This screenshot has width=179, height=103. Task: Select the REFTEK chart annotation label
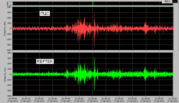point(45,61)
